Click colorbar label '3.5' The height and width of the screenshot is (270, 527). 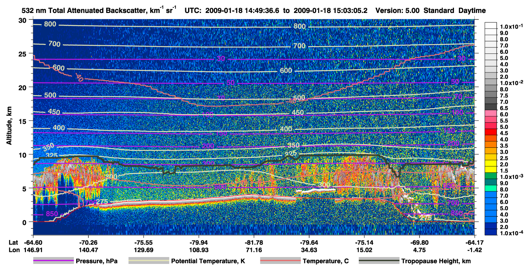504,145
